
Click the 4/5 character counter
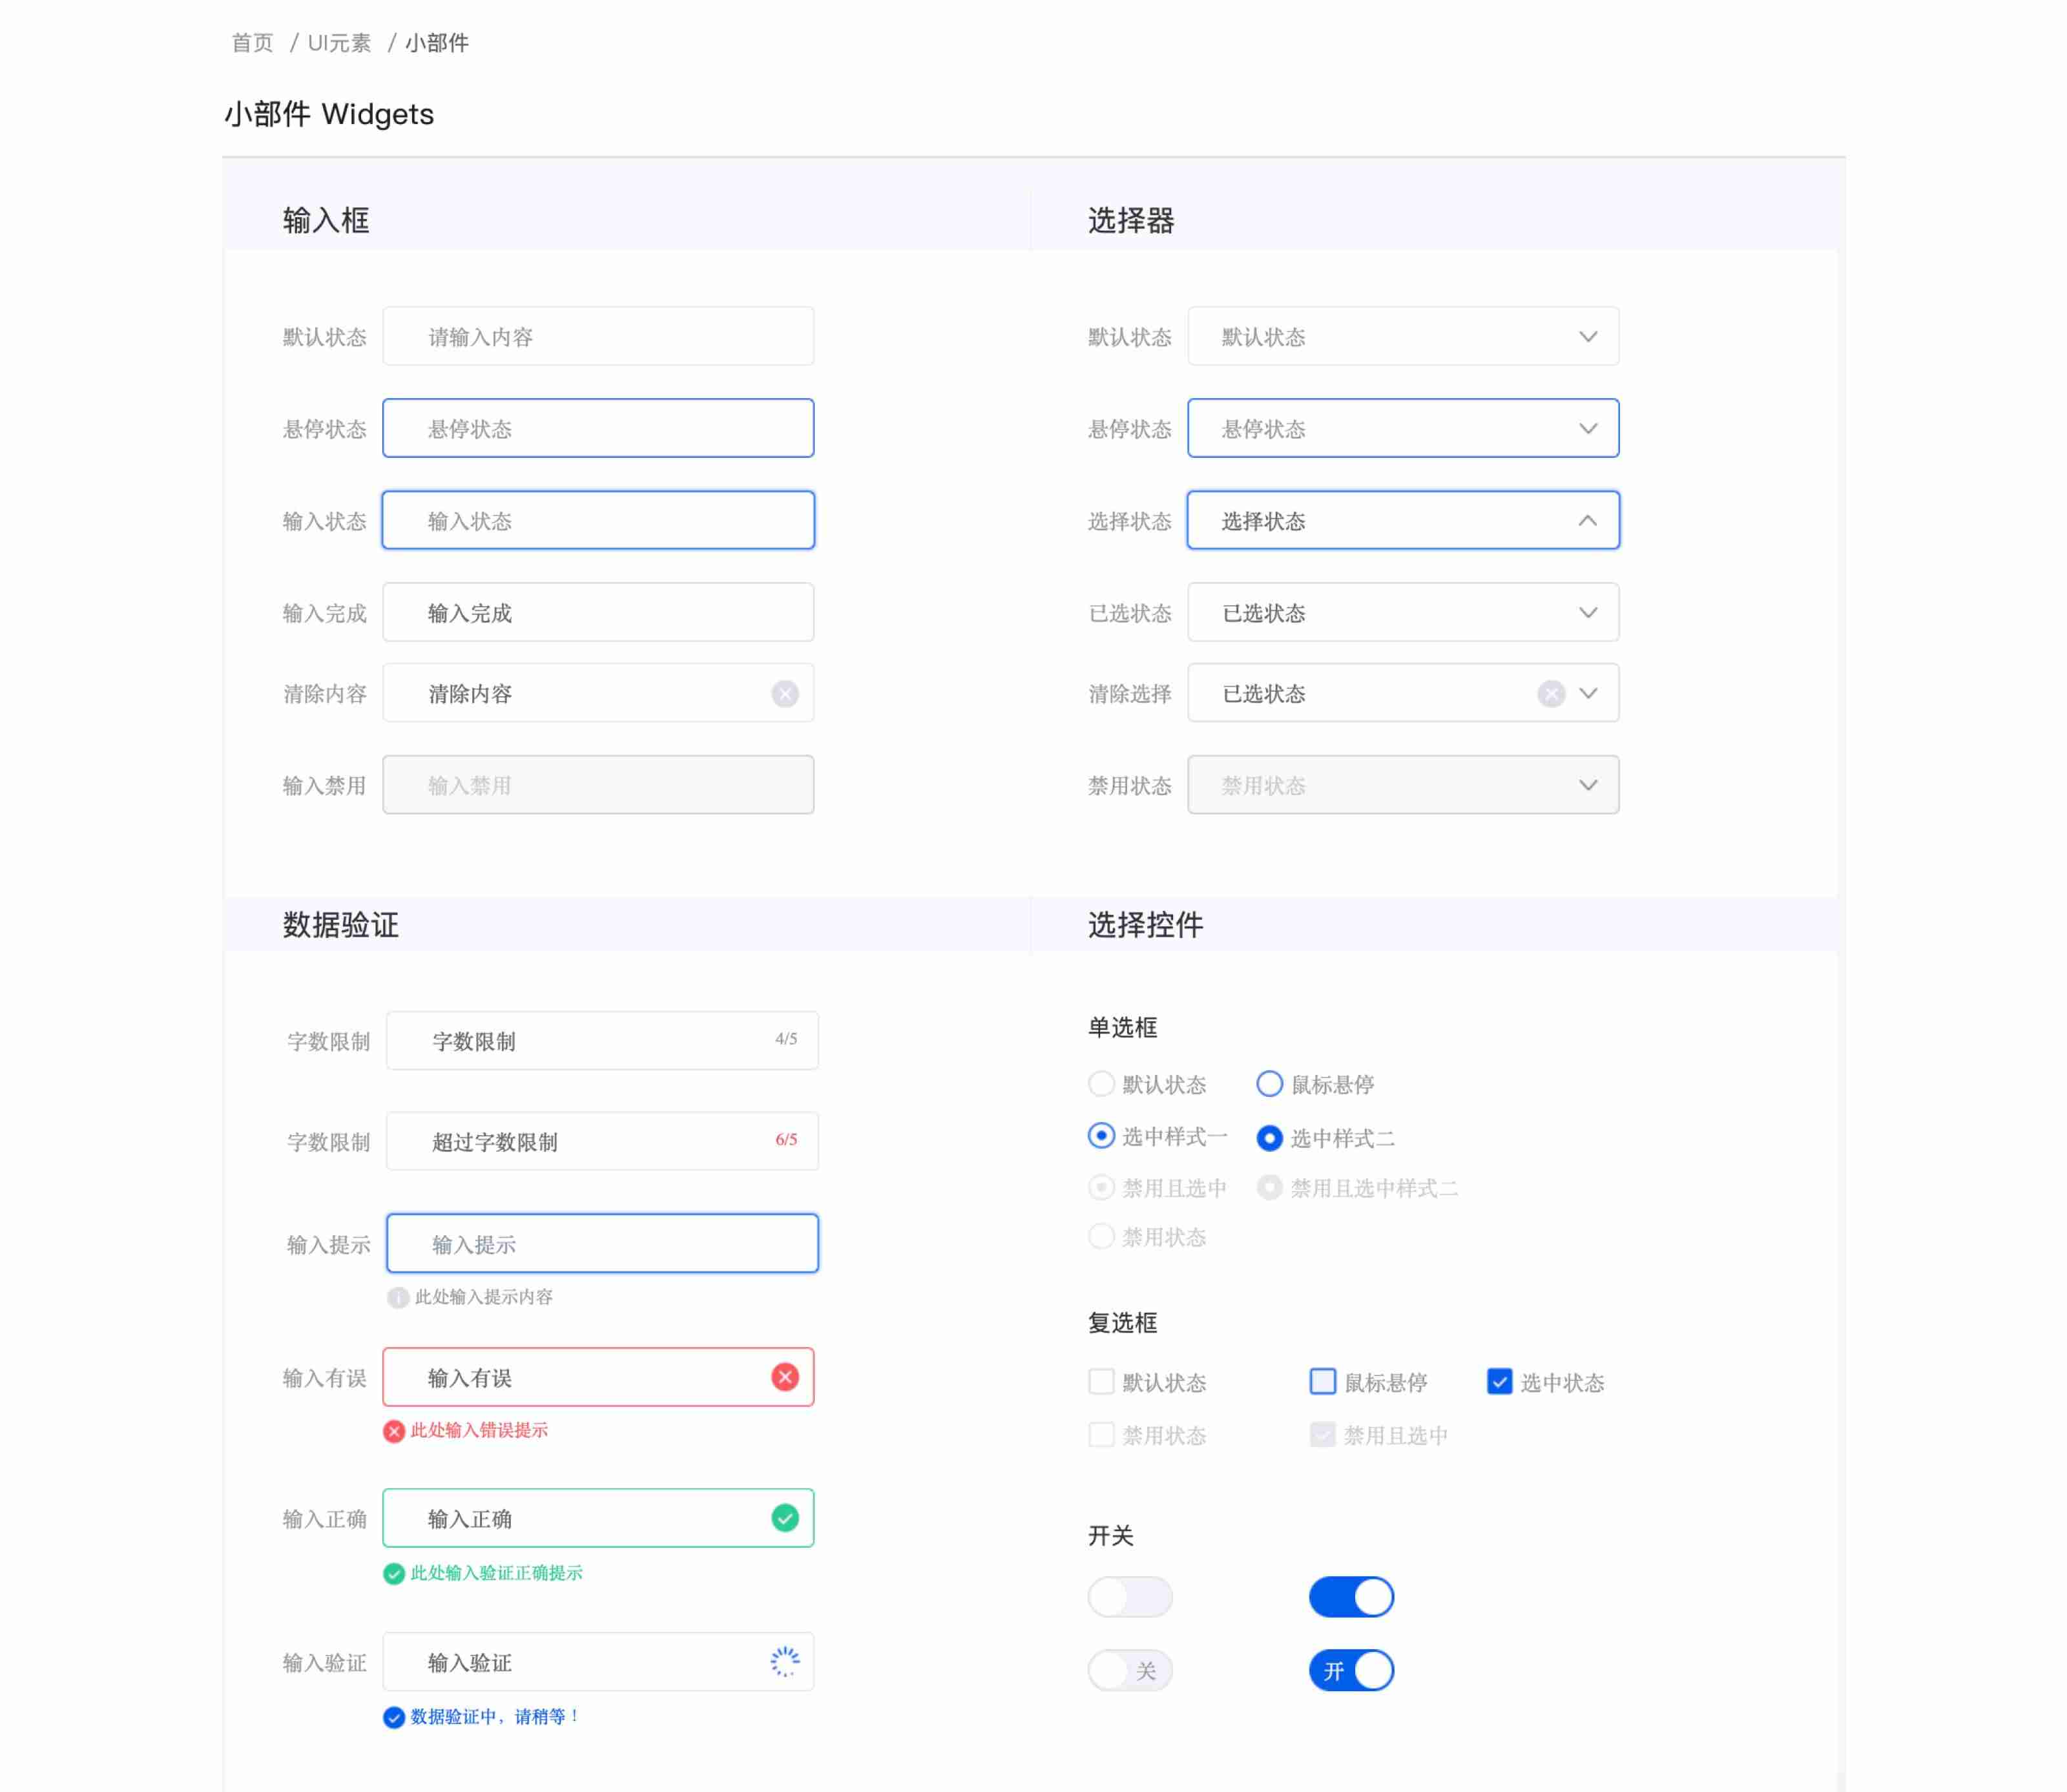[x=786, y=1039]
